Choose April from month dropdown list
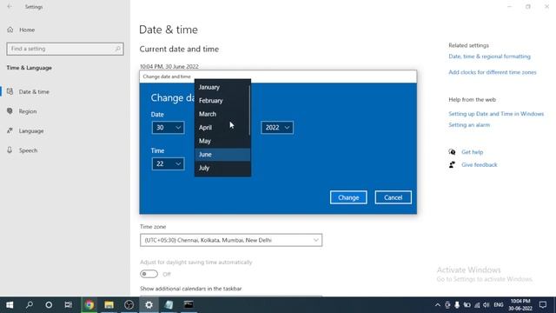The height and width of the screenshot is (313, 556). (222, 128)
